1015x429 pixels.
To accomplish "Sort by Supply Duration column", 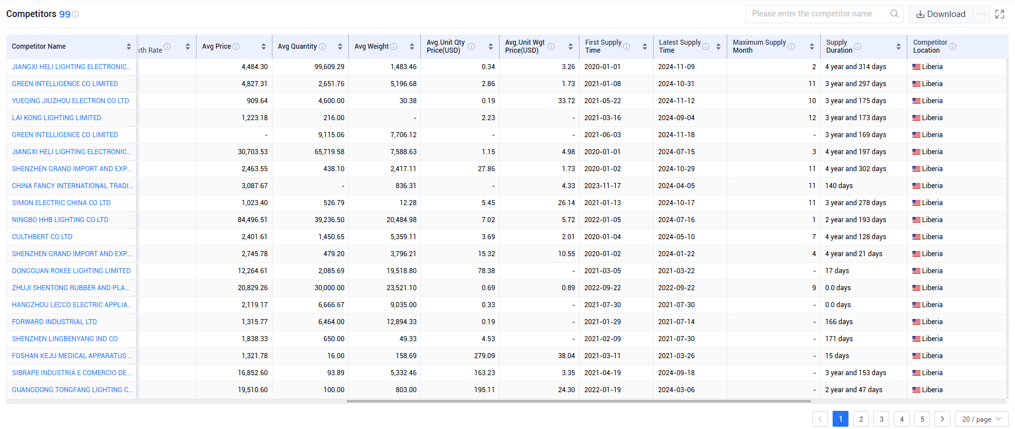I will [x=898, y=46].
